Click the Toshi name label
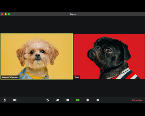 (77, 77)
